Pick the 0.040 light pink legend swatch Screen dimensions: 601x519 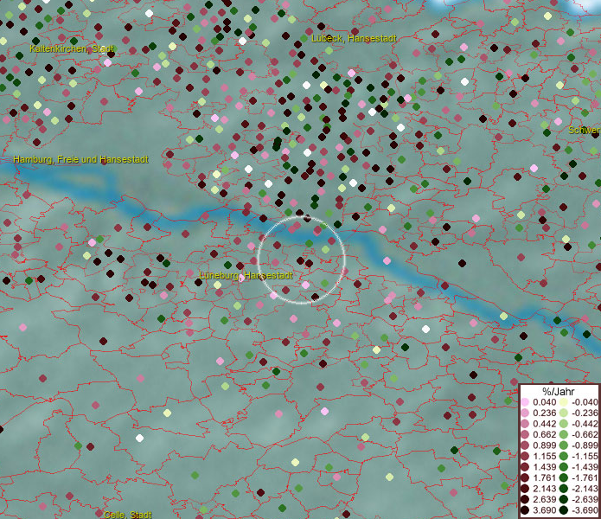pos(525,402)
